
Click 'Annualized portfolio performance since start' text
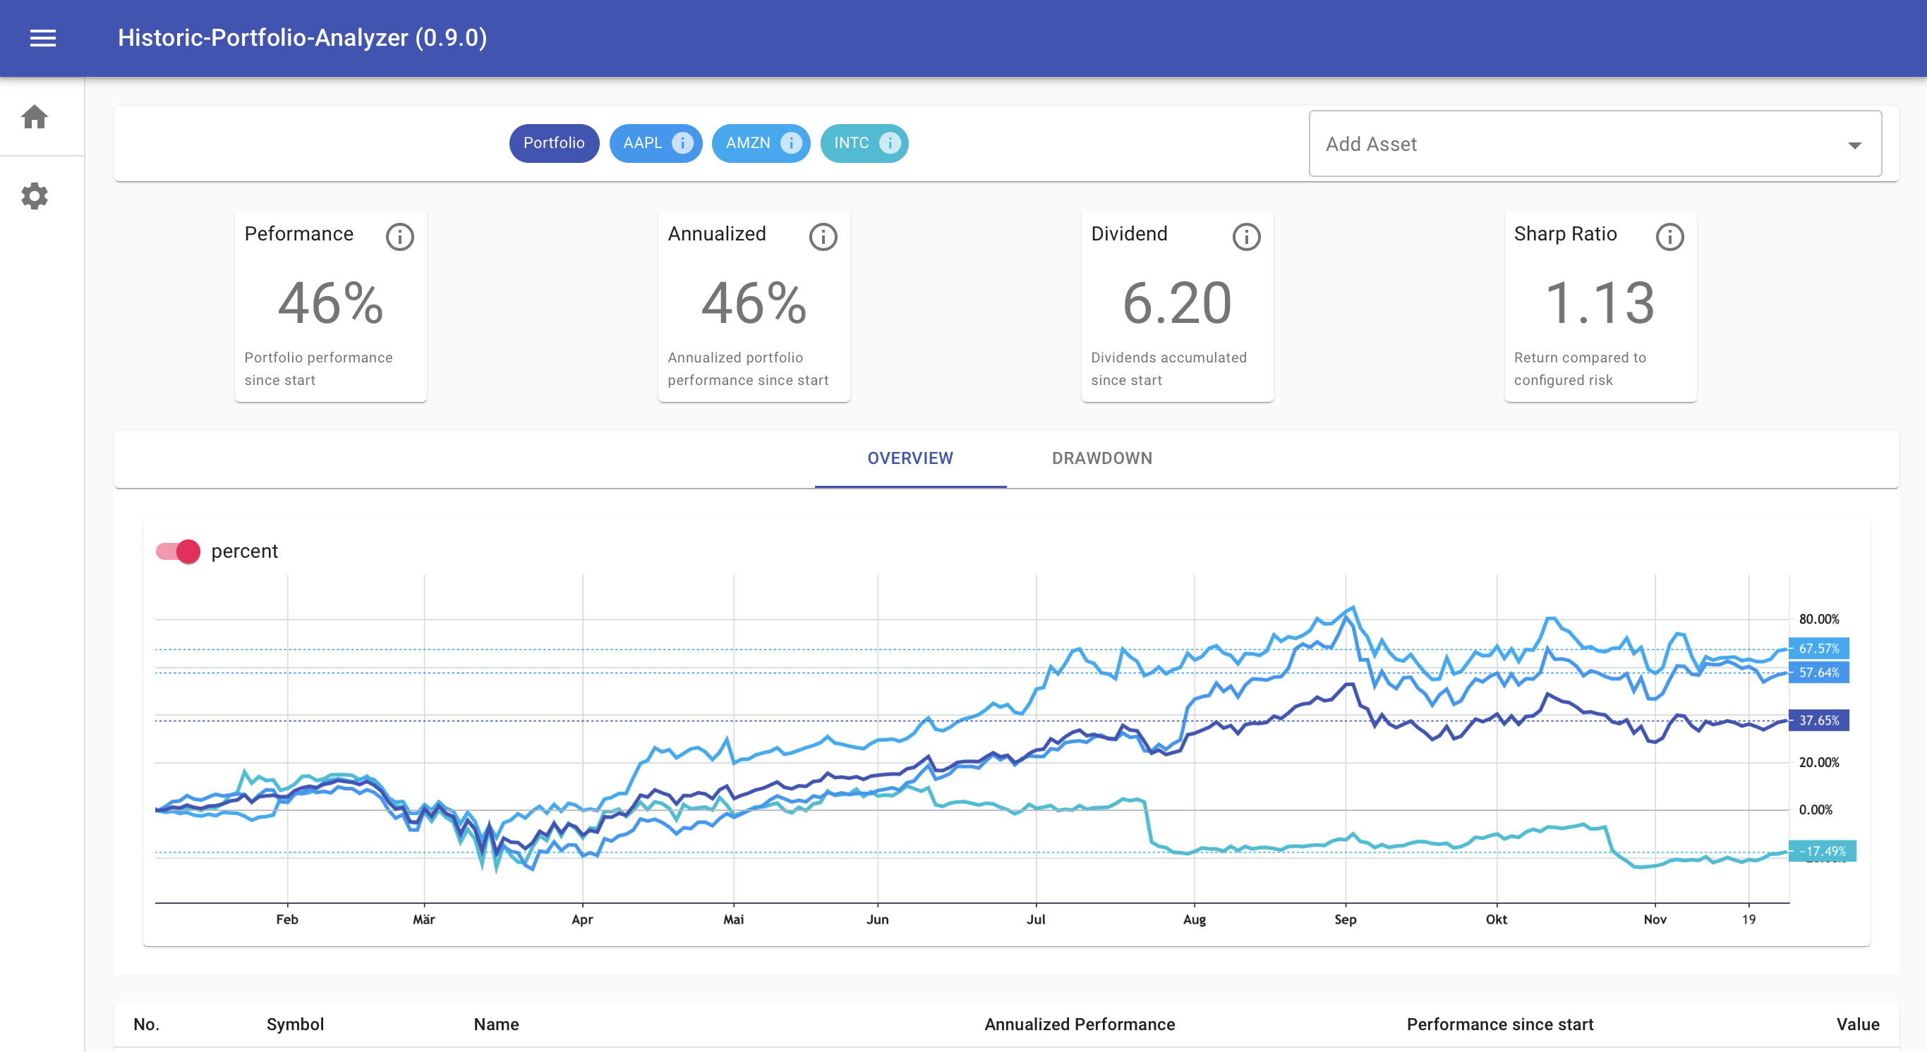[x=748, y=369]
